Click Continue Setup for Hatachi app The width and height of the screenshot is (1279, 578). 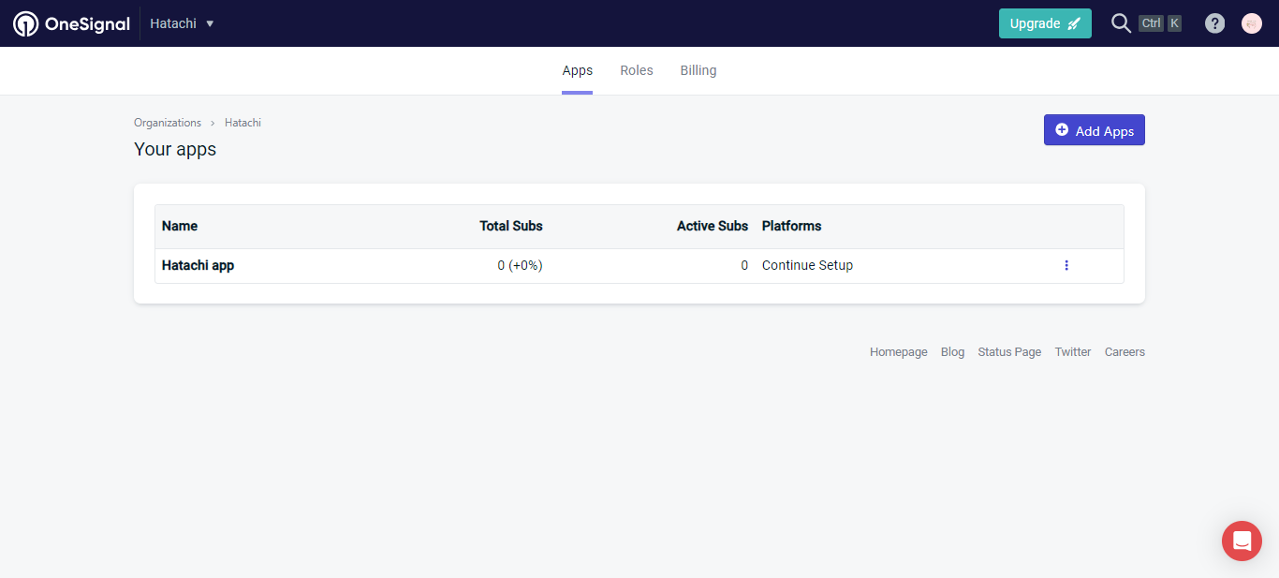(807, 265)
